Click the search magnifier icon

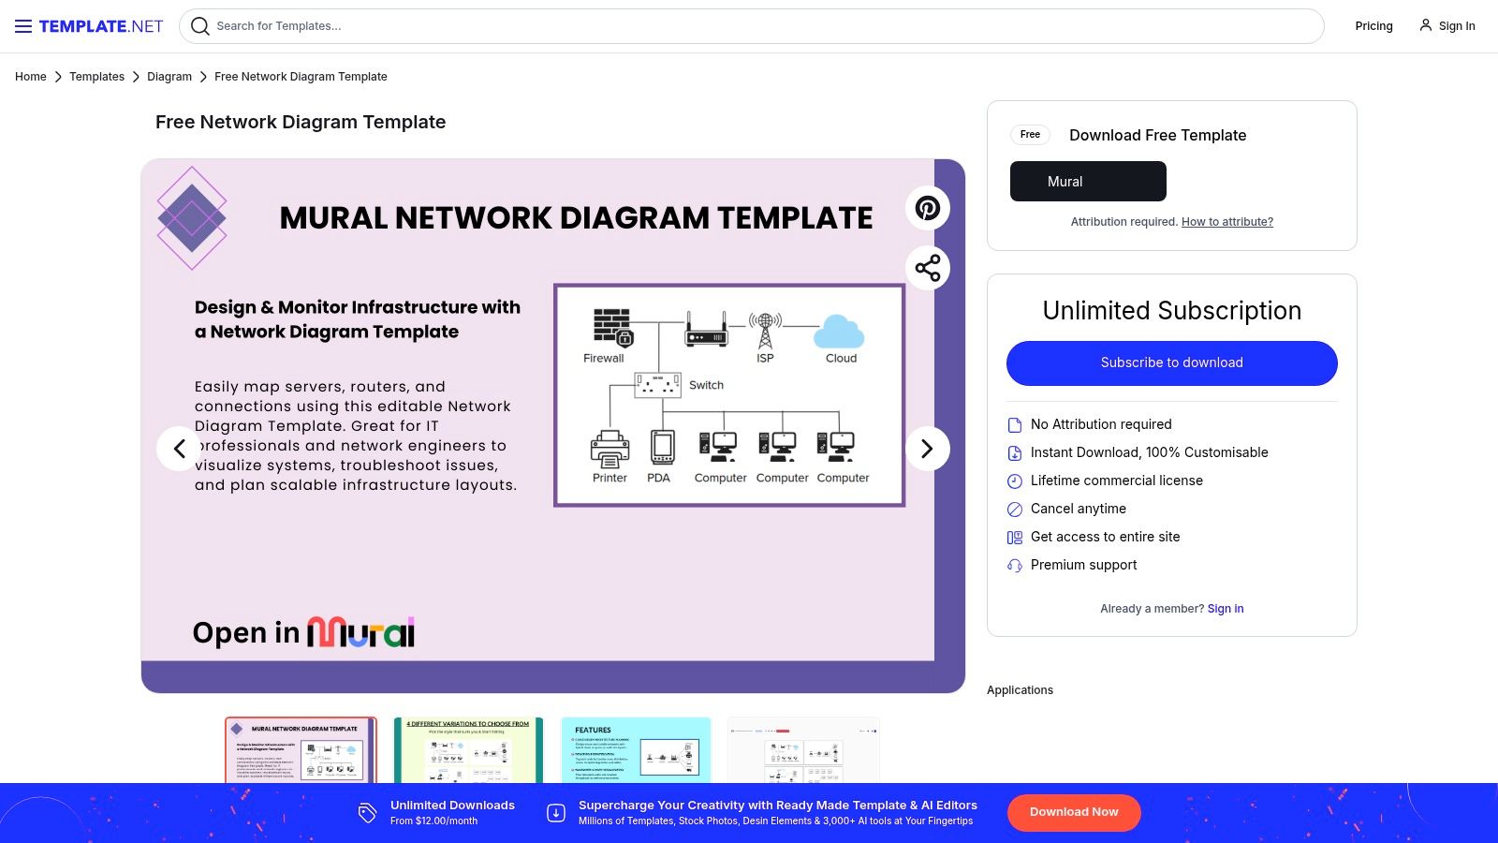click(x=199, y=26)
